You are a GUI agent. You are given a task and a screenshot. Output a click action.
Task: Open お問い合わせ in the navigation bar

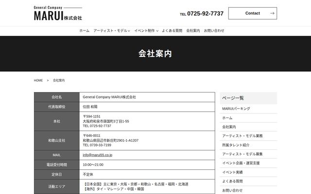(214, 31)
